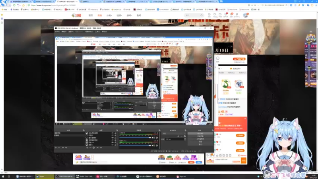The width and height of the screenshot is (318, 179).
Task: Open 设置 Settings from OBS Controls
Action: (x=200, y=142)
